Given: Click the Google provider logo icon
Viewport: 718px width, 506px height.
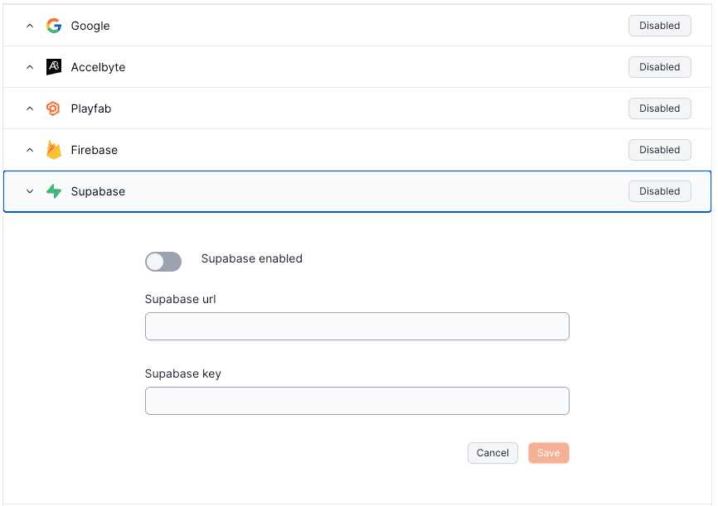Looking at the screenshot, I should coord(53,26).
